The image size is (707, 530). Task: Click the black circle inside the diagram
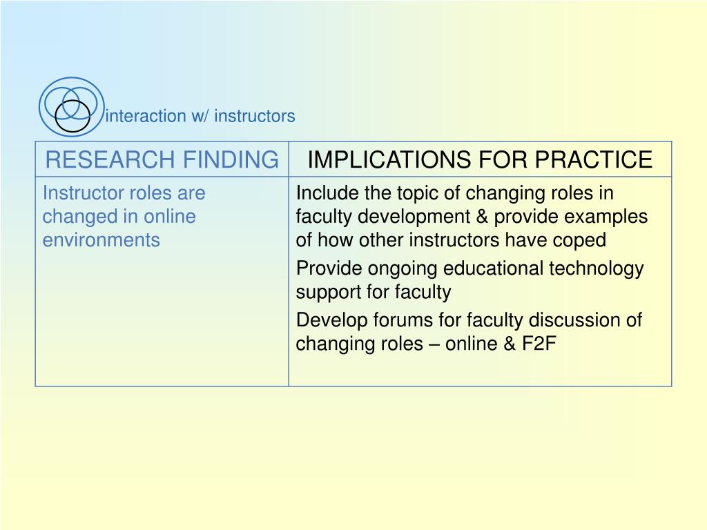[x=72, y=116]
